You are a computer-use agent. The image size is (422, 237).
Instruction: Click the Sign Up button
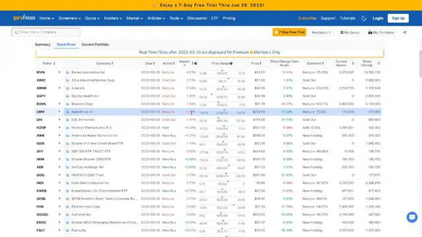tap(398, 18)
